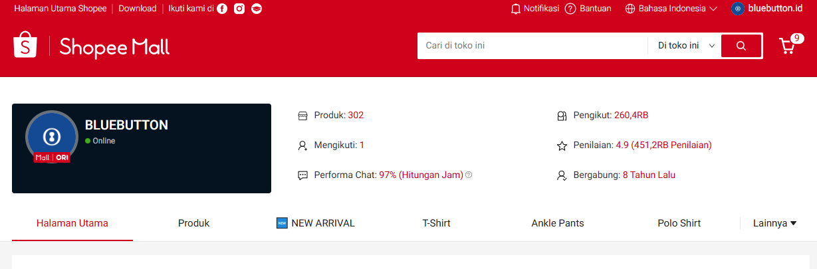Open the shopping cart icon
Screen dimensions: 817x269
click(786, 46)
